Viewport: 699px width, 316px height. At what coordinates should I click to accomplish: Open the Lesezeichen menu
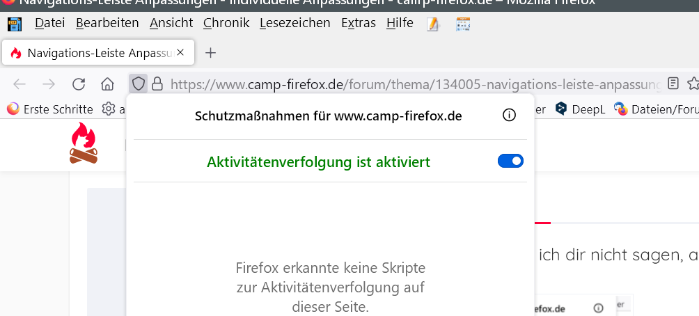(x=294, y=23)
